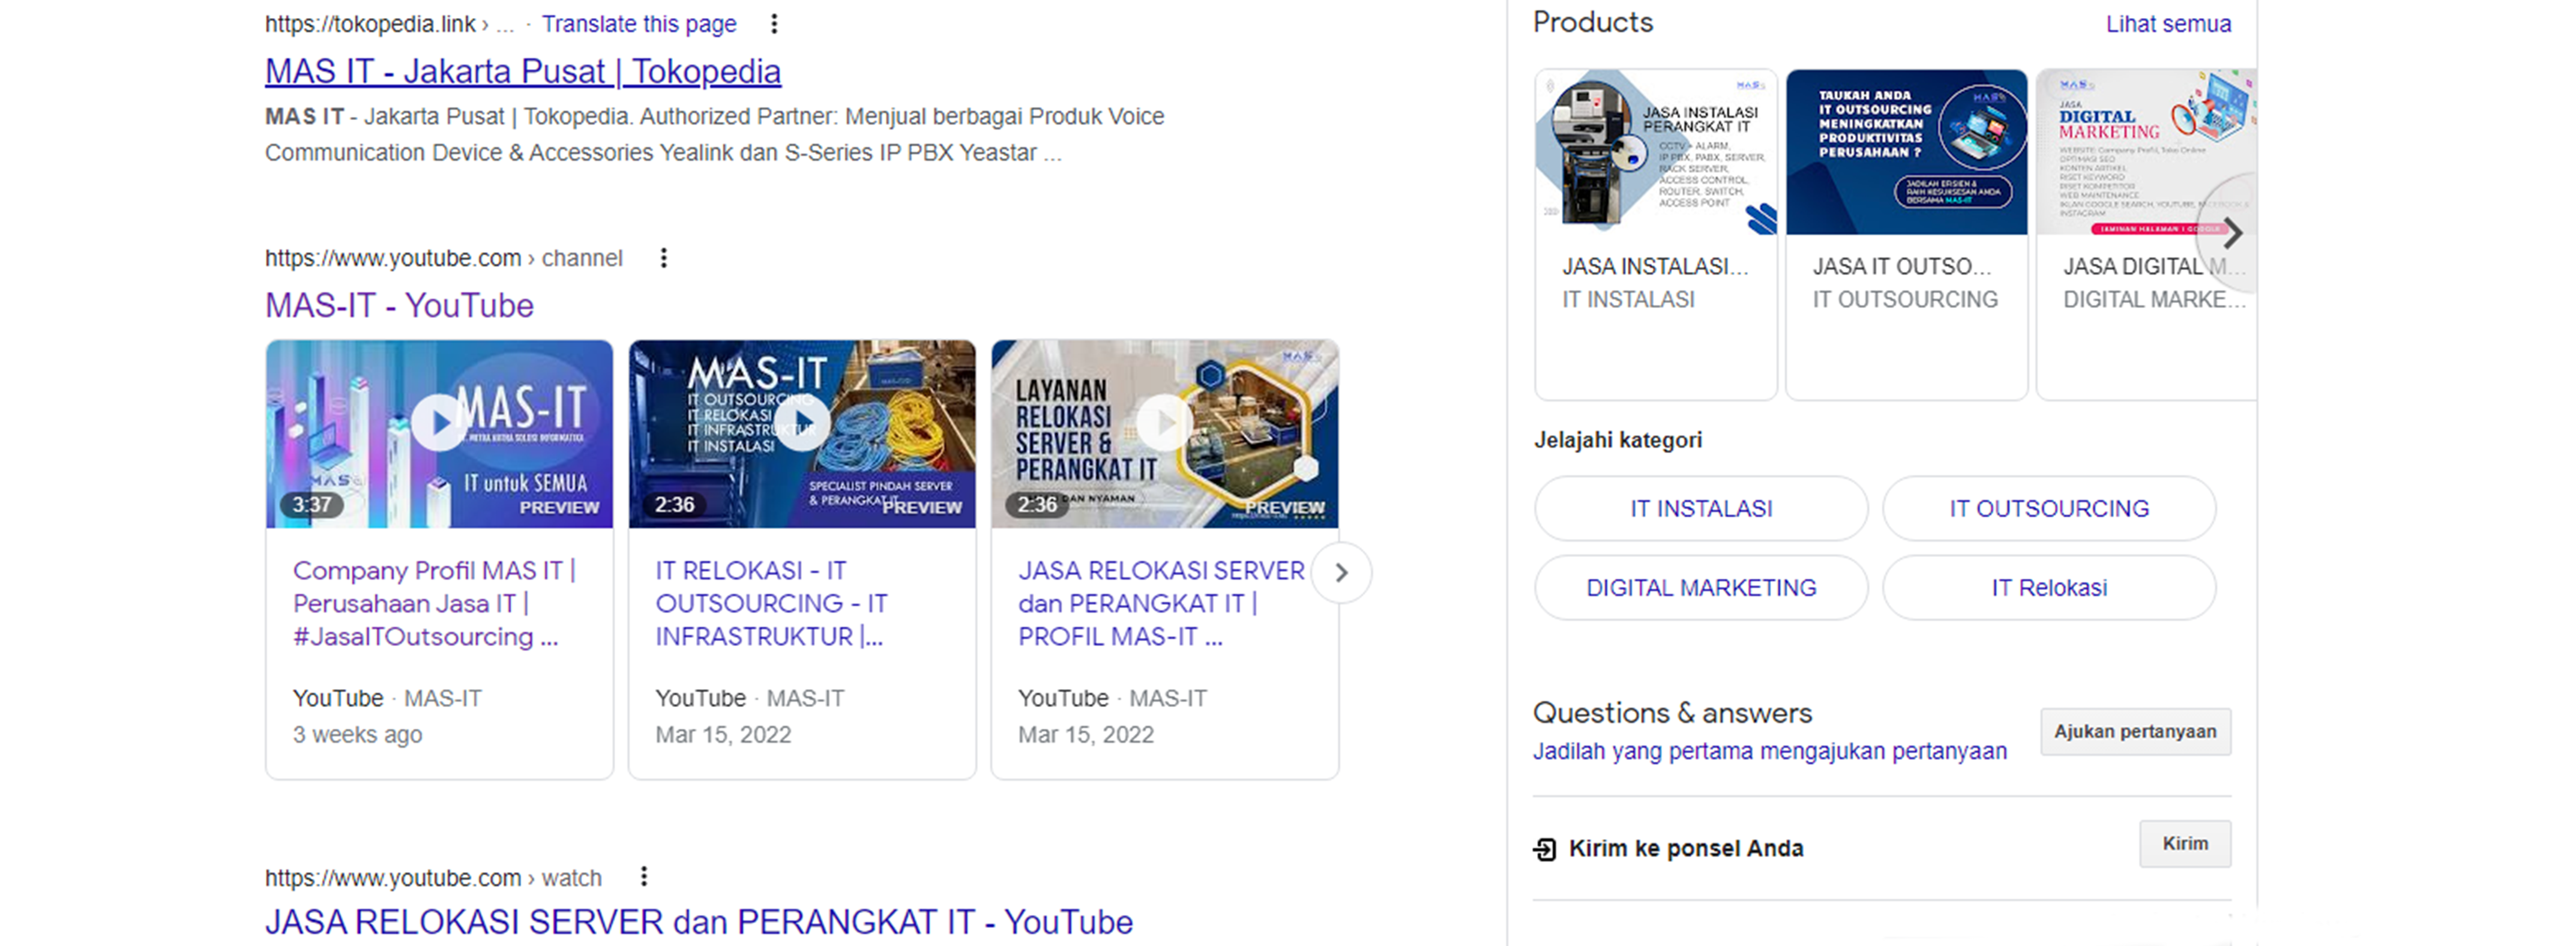Open options menu for Tokopedia result
This screenshot has height=946, width=2576.
774,24
